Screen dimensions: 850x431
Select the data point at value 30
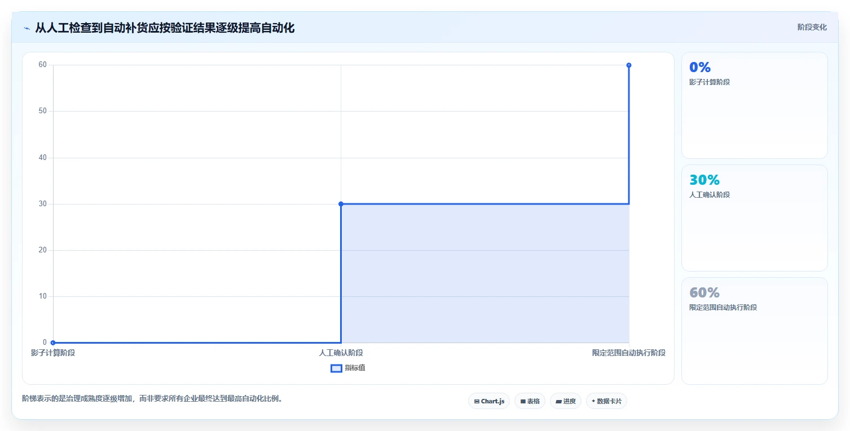coord(341,204)
